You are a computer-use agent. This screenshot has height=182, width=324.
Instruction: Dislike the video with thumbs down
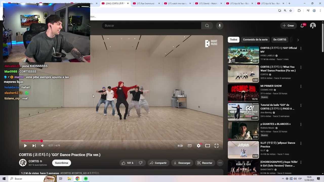point(141,163)
